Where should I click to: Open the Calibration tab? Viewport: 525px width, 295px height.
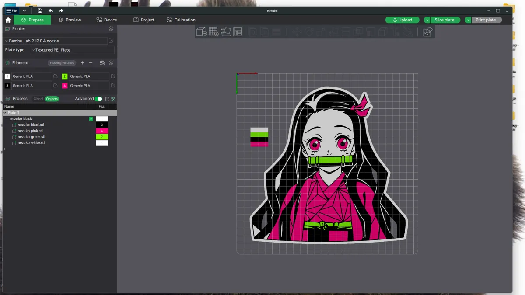[181, 20]
